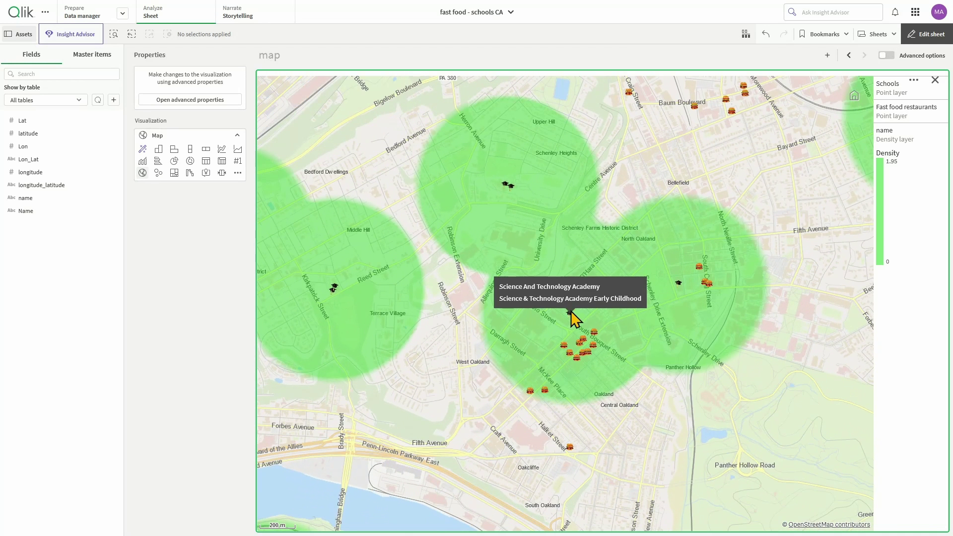Open the app launcher grid icon

[x=915, y=12]
